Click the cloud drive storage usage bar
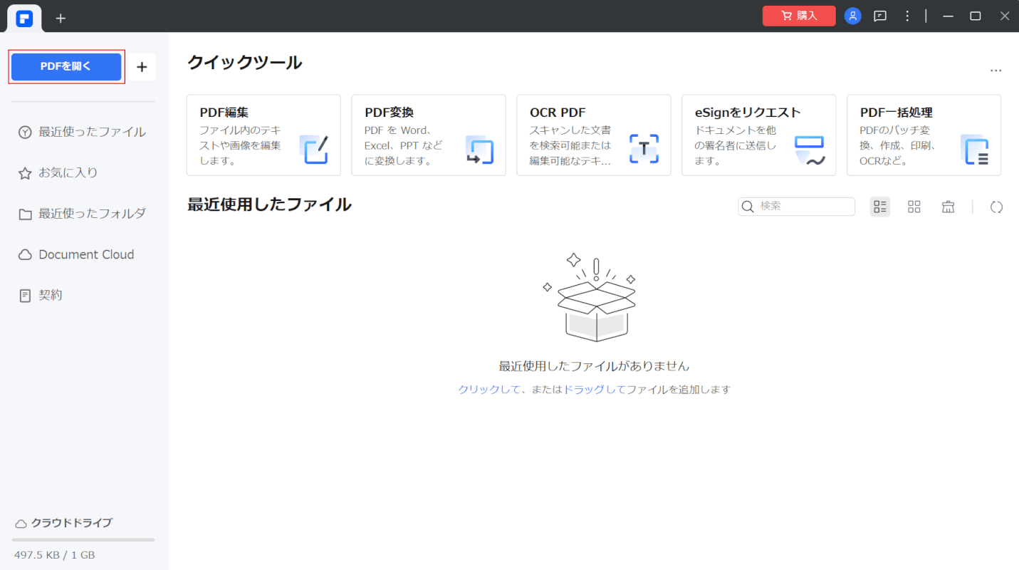This screenshot has width=1019, height=570. click(83, 540)
